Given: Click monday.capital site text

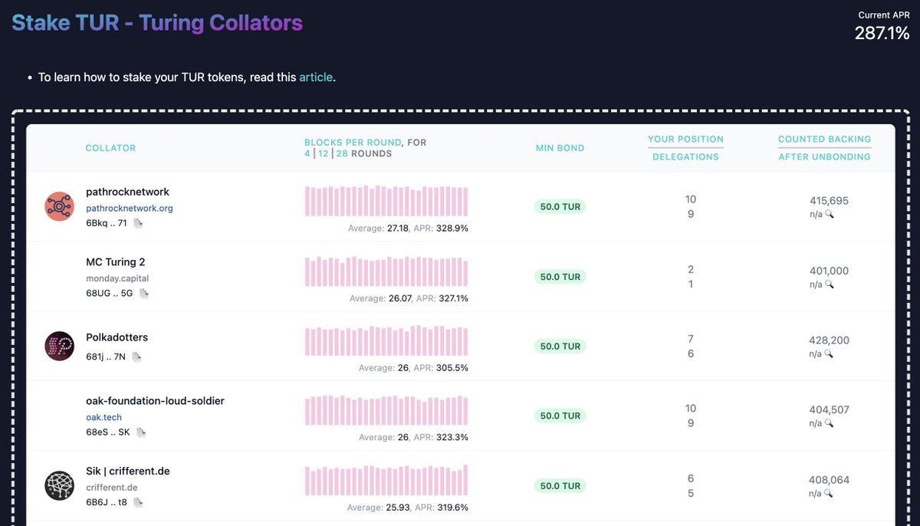Looking at the screenshot, I should [117, 278].
